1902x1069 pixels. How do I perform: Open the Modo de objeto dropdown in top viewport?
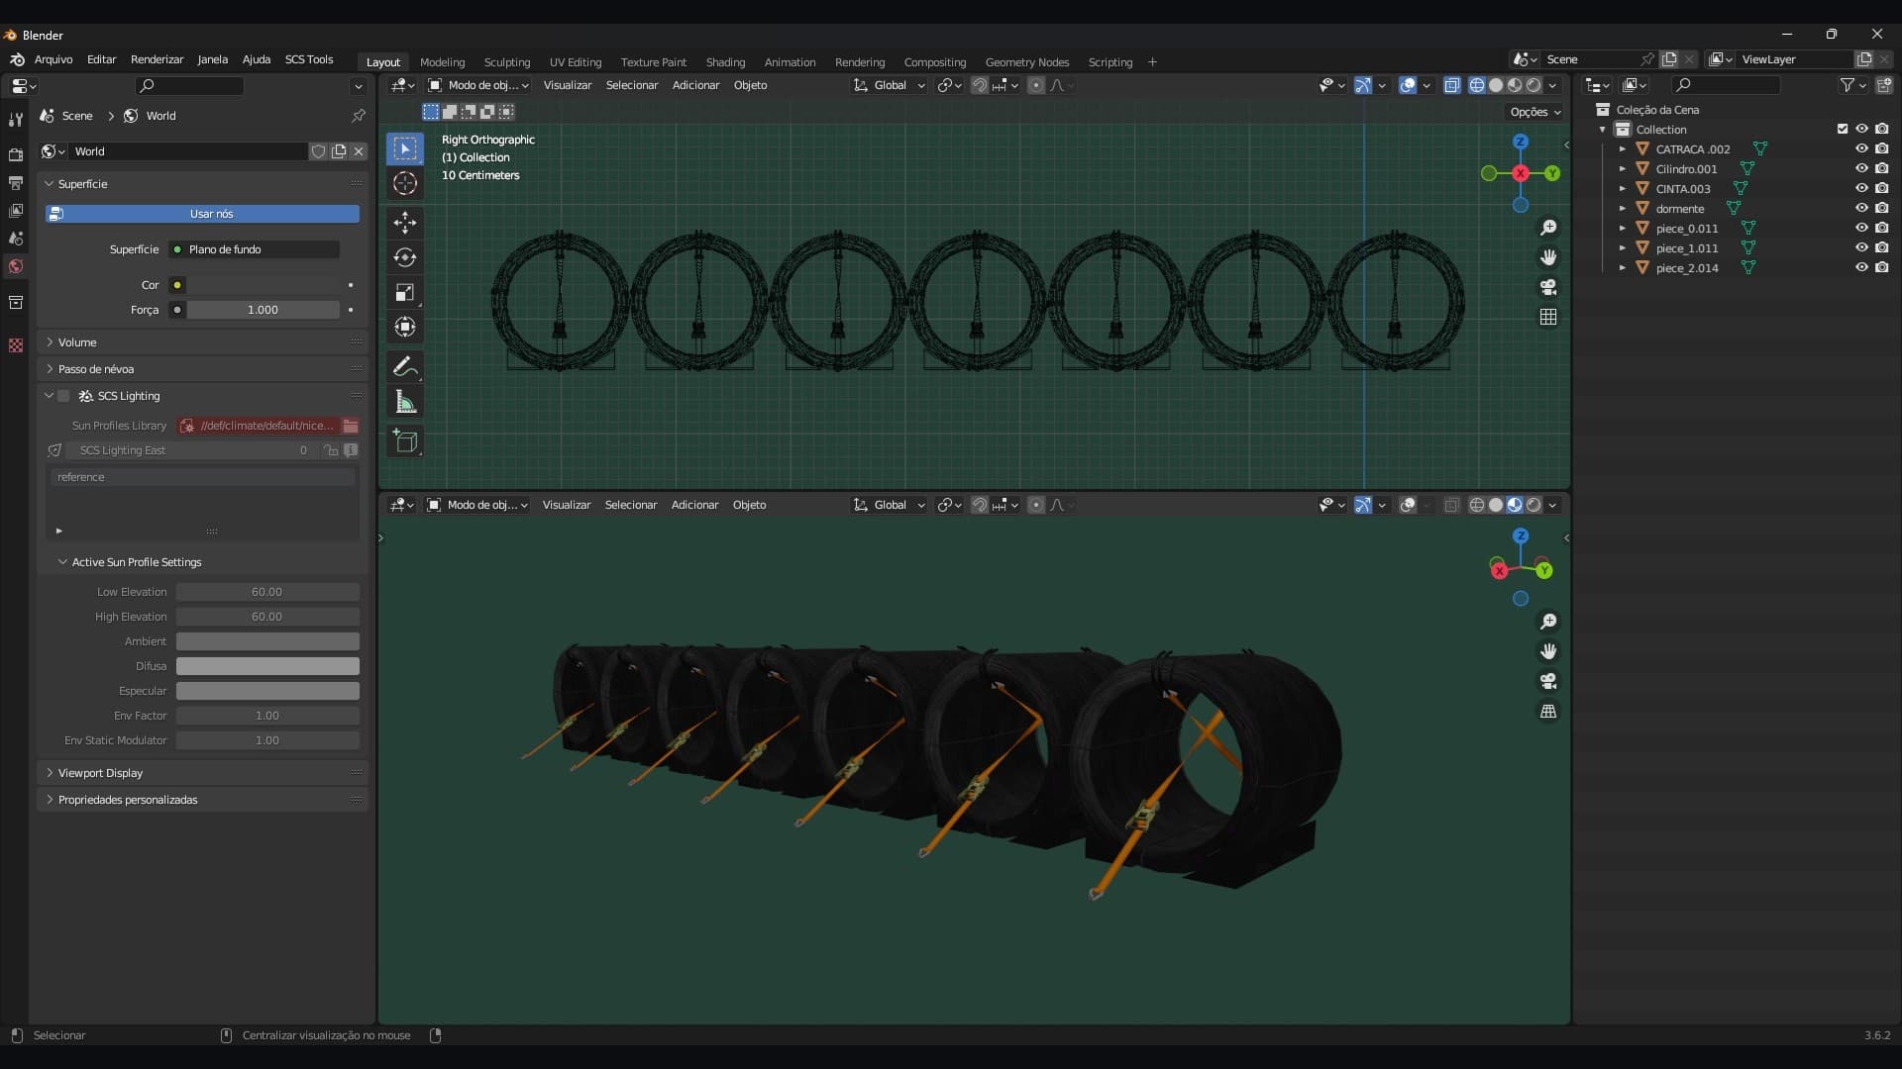(x=478, y=85)
